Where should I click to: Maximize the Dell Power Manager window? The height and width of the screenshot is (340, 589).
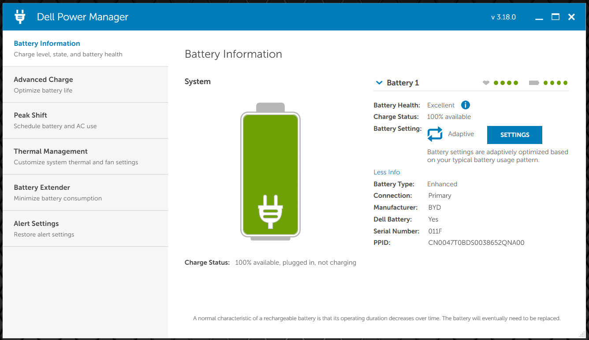pyautogui.click(x=555, y=17)
